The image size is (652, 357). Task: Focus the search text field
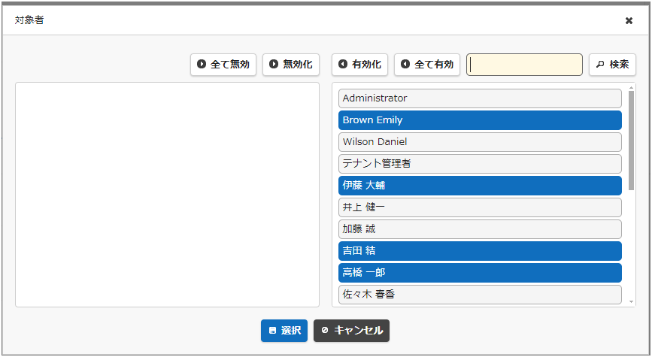pyautogui.click(x=524, y=65)
